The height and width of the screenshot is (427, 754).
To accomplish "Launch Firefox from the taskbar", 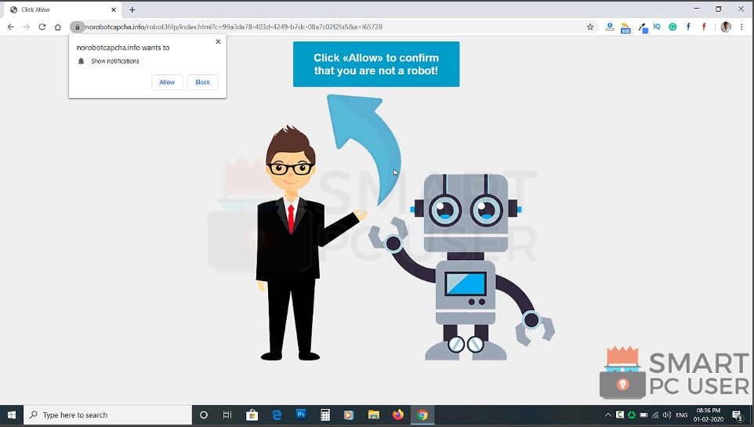I will (x=398, y=414).
